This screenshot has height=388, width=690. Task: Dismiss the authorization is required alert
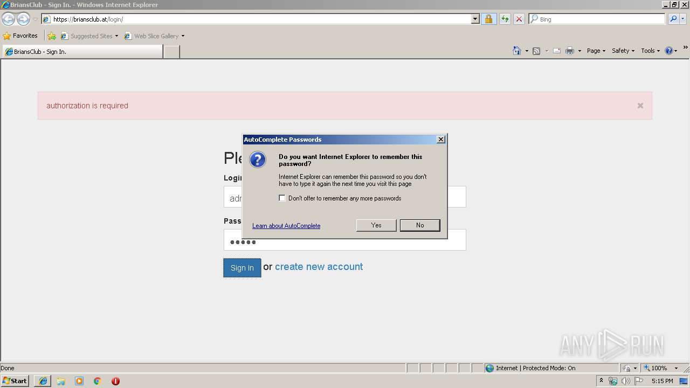(x=640, y=106)
